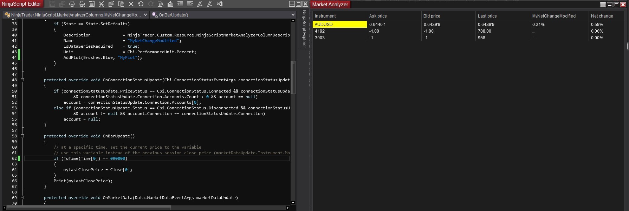Click the editor horizontal scrollbar thumb
The image size is (629, 211).
click(x=89, y=208)
